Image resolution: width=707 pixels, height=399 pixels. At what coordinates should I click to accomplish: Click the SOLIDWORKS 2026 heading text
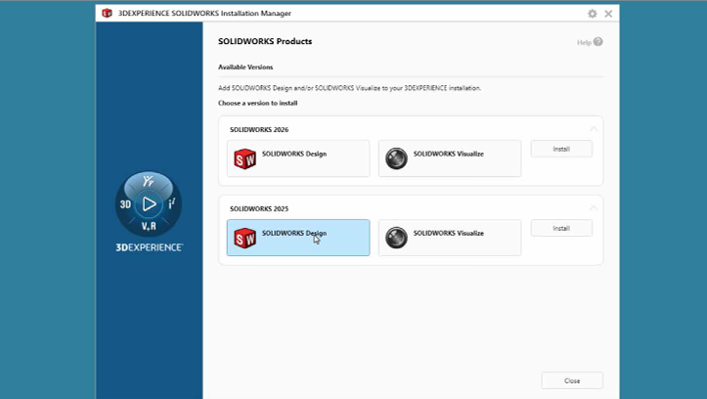[x=259, y=129]
